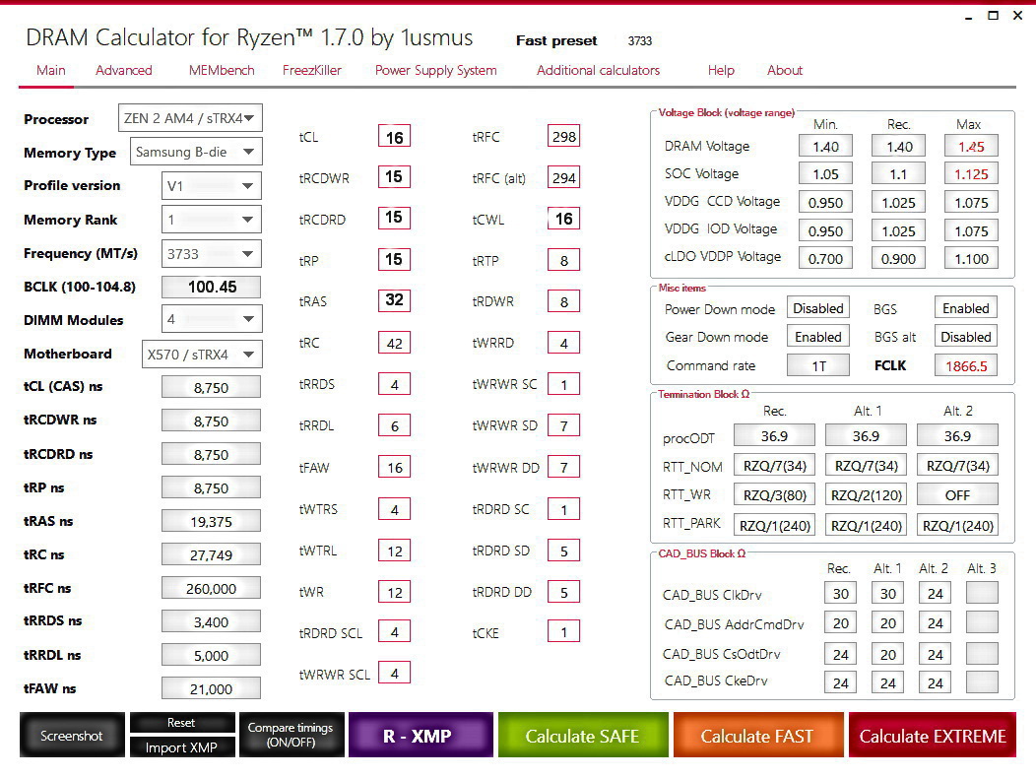Toggle Compare timings (ON/OFF)

[291, 735]
